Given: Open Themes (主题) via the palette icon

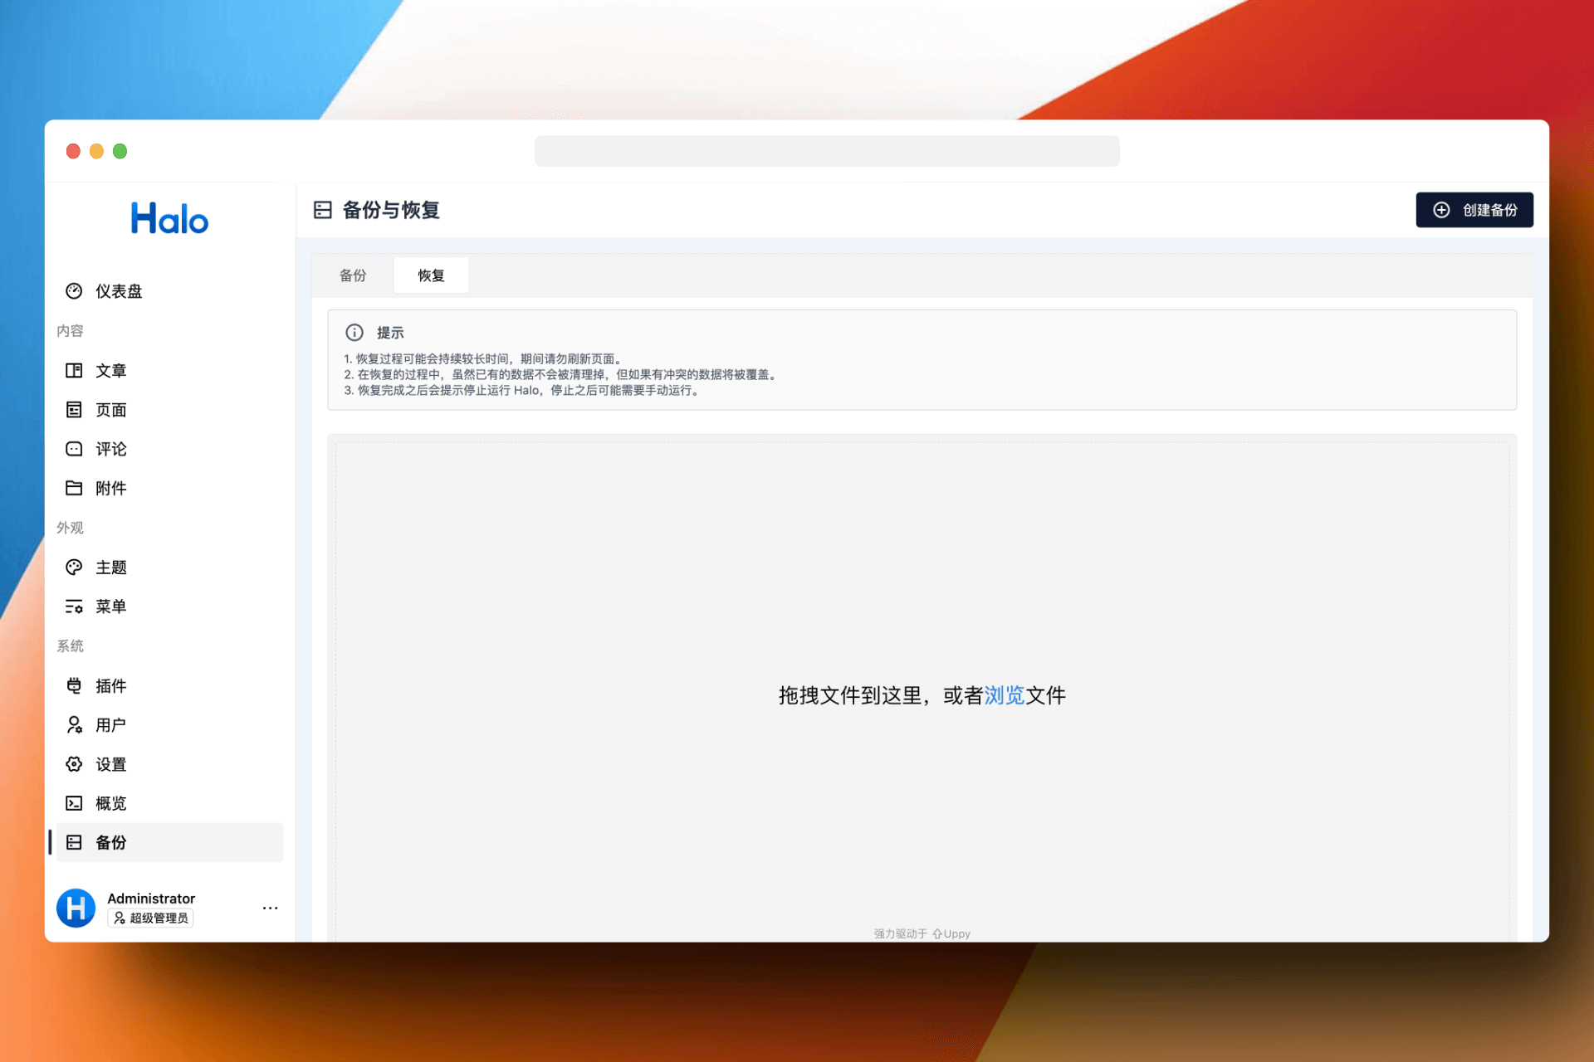Looking at the screenshot, I should (74, 568).
